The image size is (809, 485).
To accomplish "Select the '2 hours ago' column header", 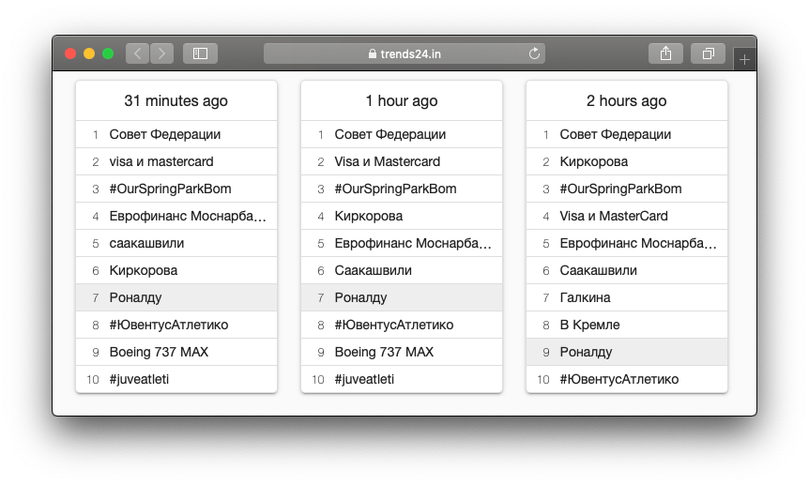I will tap(626, 100).
